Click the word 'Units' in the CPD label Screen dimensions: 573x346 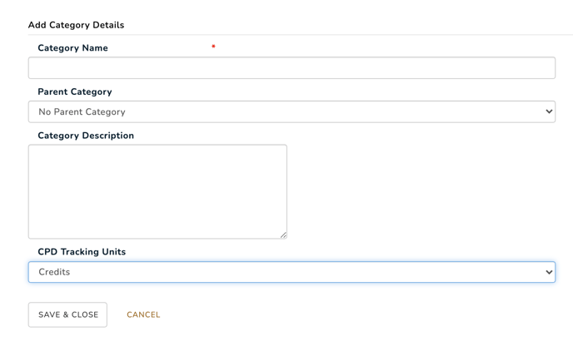click(114, 252)
